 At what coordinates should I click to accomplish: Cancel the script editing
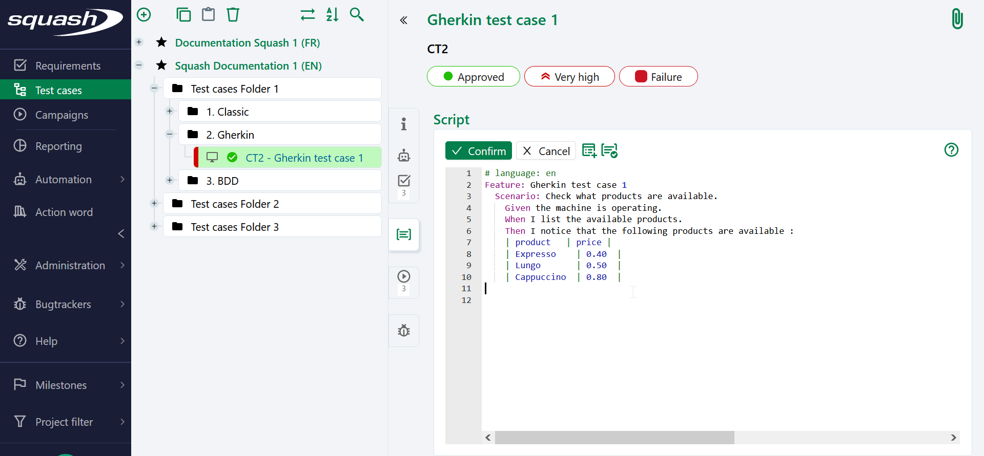(x=546, y=151)
